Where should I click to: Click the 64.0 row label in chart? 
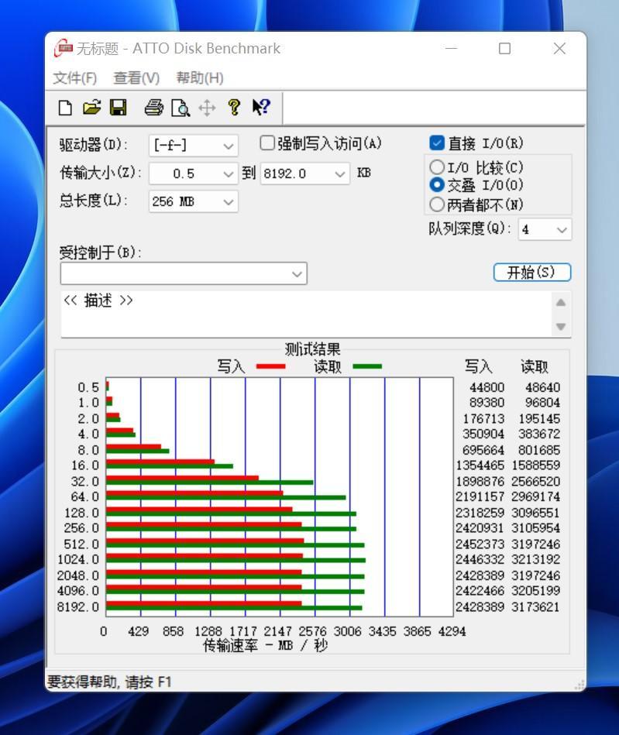[x=85, y=496]
